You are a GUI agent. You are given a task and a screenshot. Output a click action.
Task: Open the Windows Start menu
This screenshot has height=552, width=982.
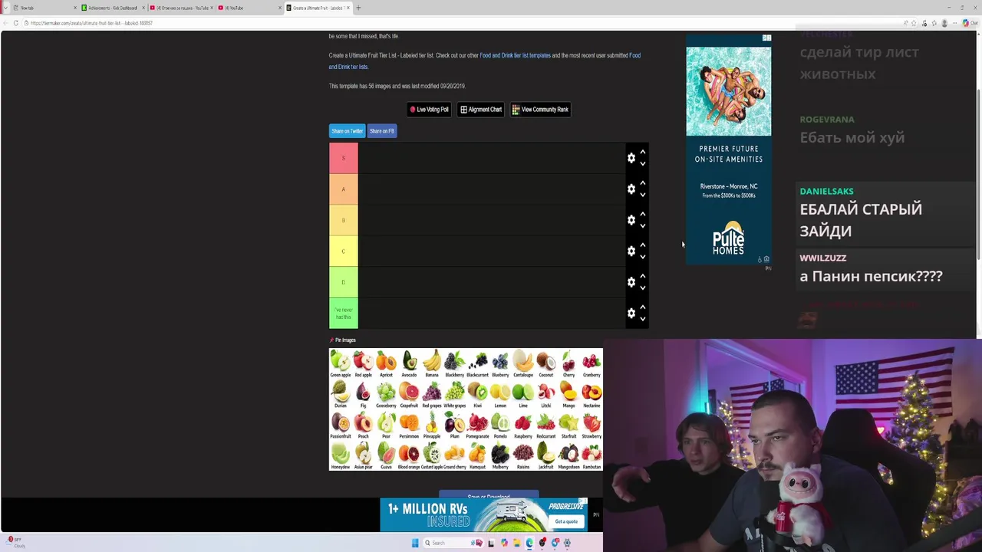click(x=415, y=543)
